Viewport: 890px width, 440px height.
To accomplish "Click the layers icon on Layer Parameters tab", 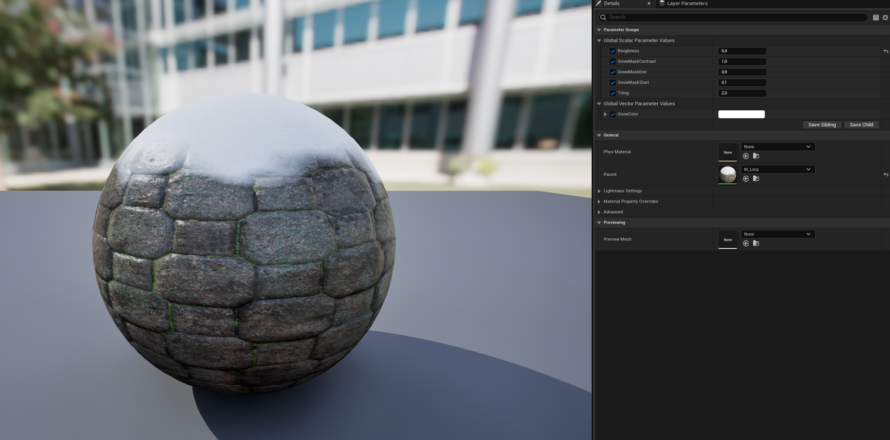I will coord(662,3).
